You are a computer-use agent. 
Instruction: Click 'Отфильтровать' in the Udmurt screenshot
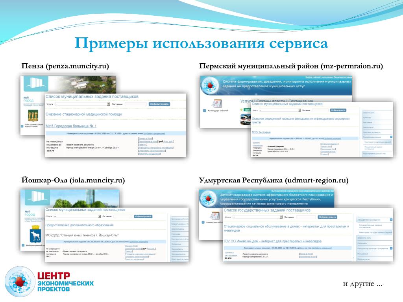pyautogui.click(x=327, y=217)
